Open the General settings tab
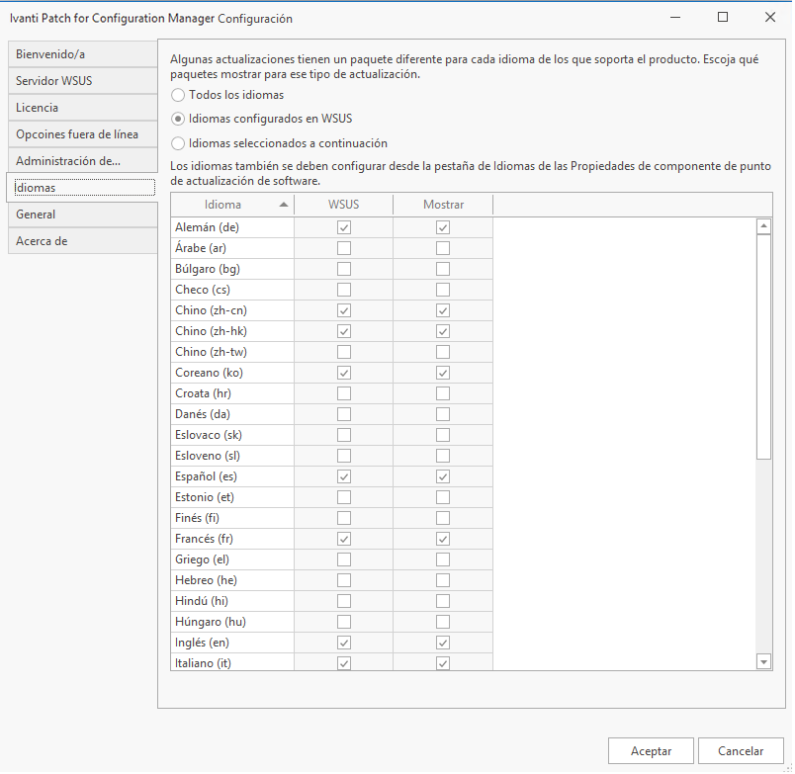The height and width of the screenshot is (774, 795). (82, 214)
